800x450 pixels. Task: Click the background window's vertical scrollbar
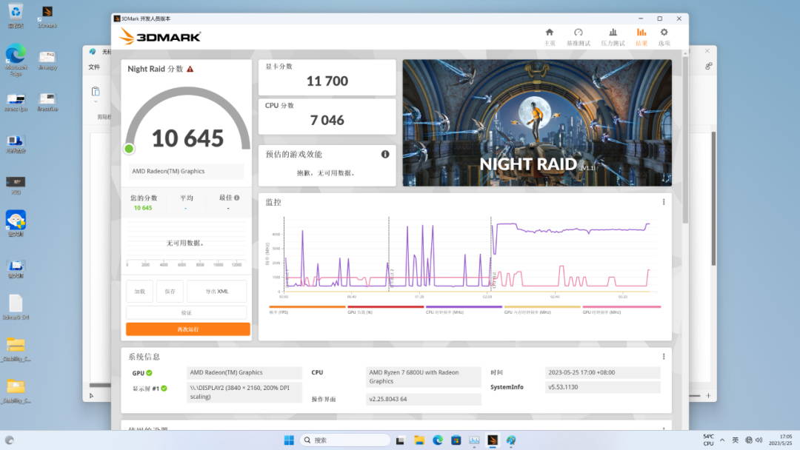pyautogui.click(x=713, y=199)
